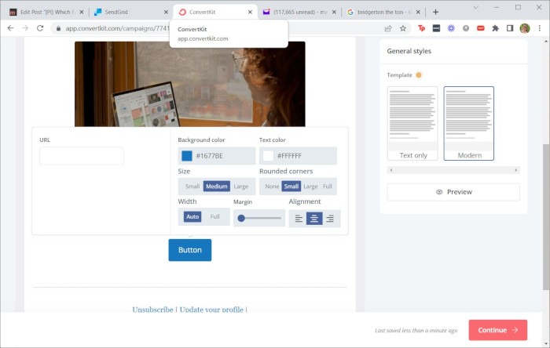550x348 pixels.
Task: Click the Preview button
Action: pos(453,192)
